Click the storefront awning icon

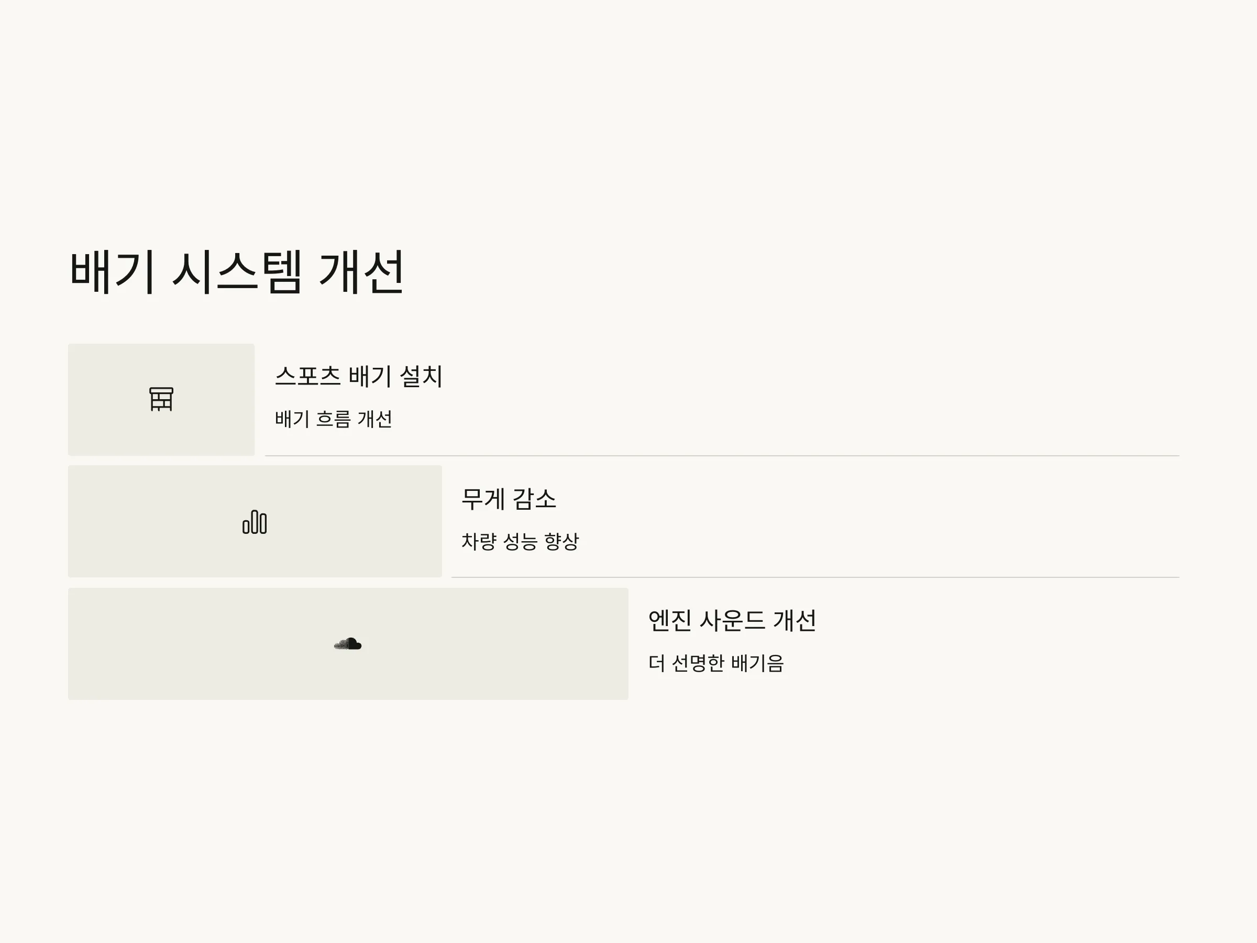click(161, 399)
